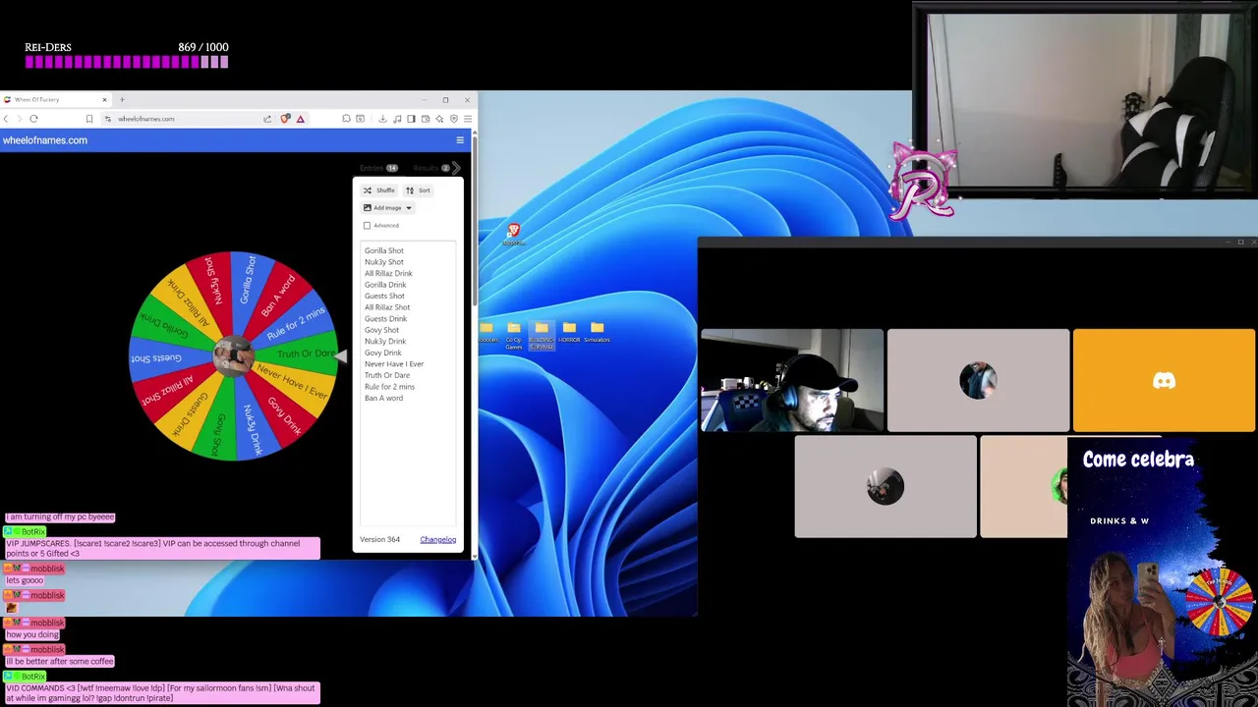The image size is (1258, 707).
Task: Open the Changelog link
Action: [438, 539]
